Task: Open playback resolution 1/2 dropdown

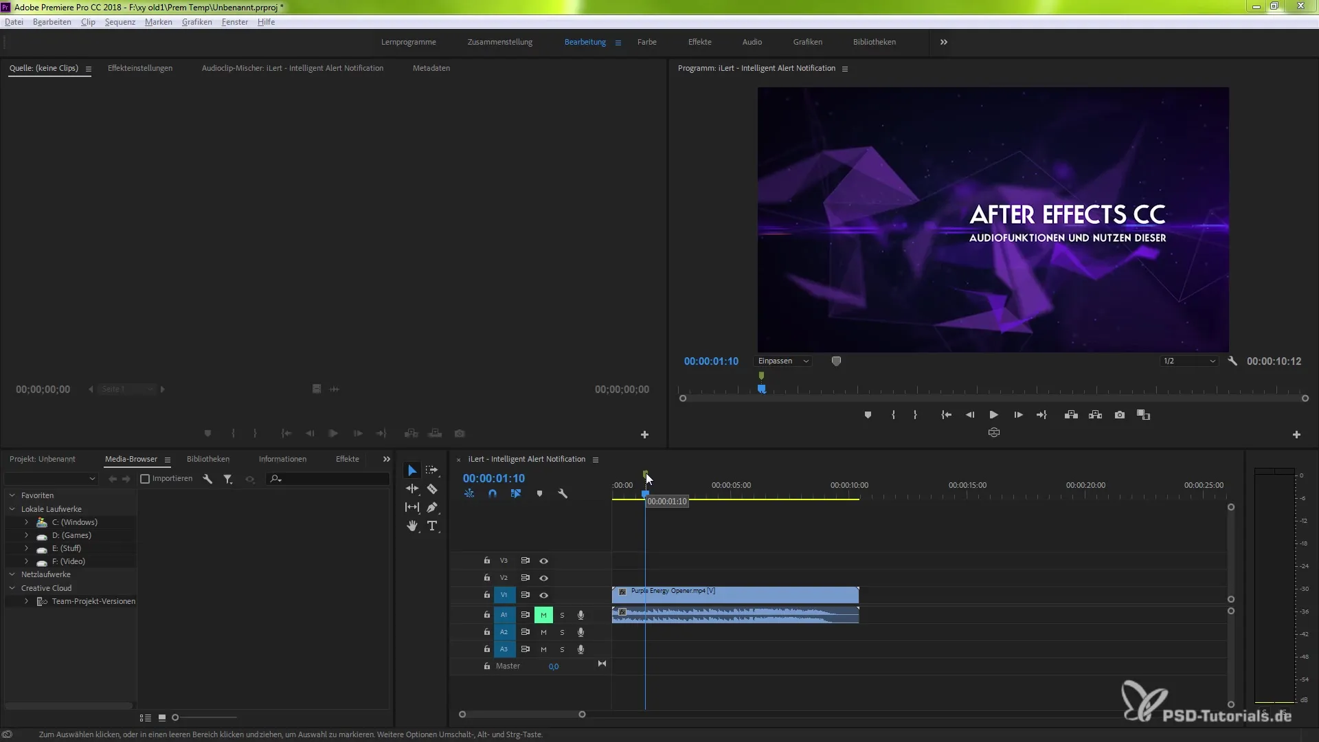Action: pyautogui.click(x=1189, y=361)
